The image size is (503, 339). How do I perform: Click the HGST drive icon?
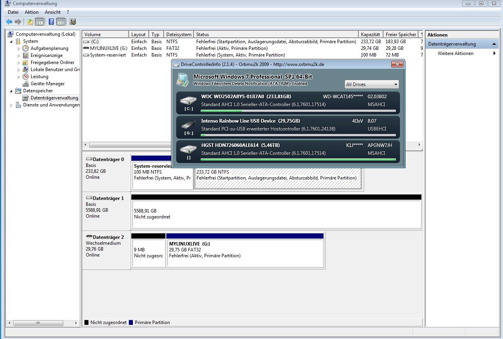[188, 149]
